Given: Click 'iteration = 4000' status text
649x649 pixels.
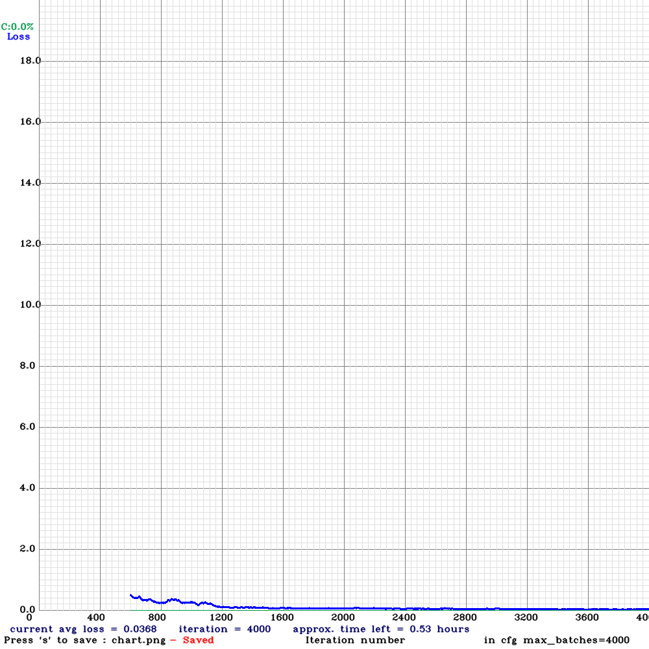Looking at the screenshot, I should (225, 629).
